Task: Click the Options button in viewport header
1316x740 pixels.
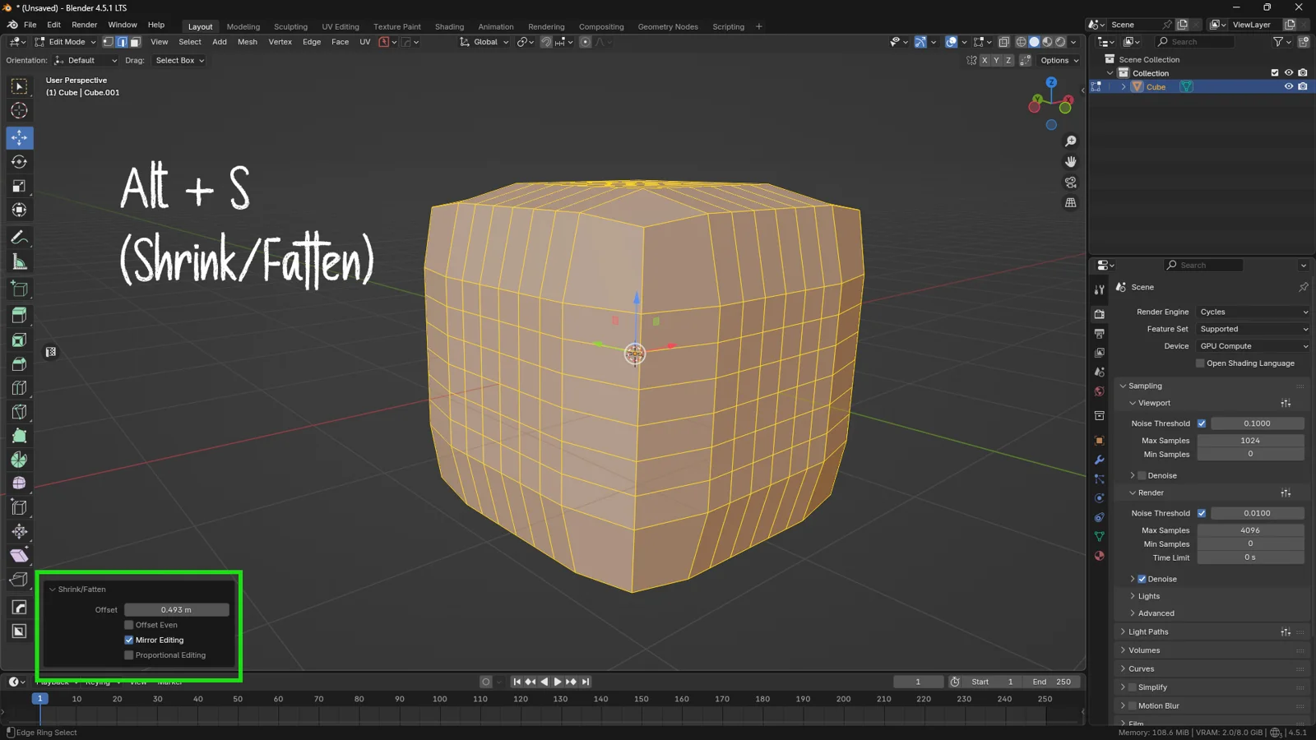Action: (x=1059, y=60)
